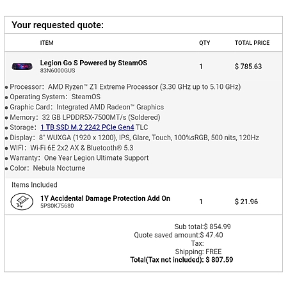
Task: Click the $ 21.96 add-on price
Action: tap(246, 202)
